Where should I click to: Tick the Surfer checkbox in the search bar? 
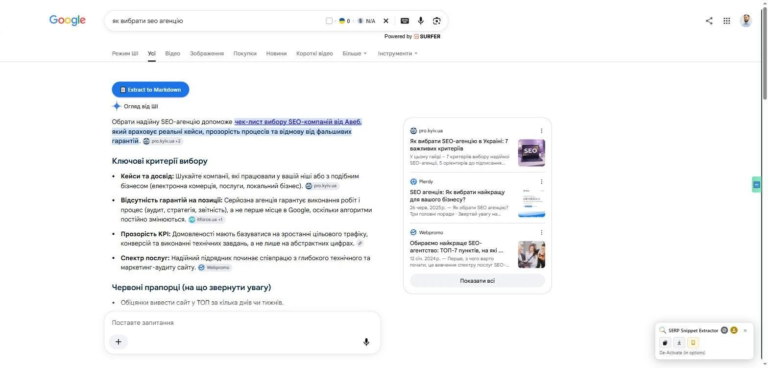[329, 21]
